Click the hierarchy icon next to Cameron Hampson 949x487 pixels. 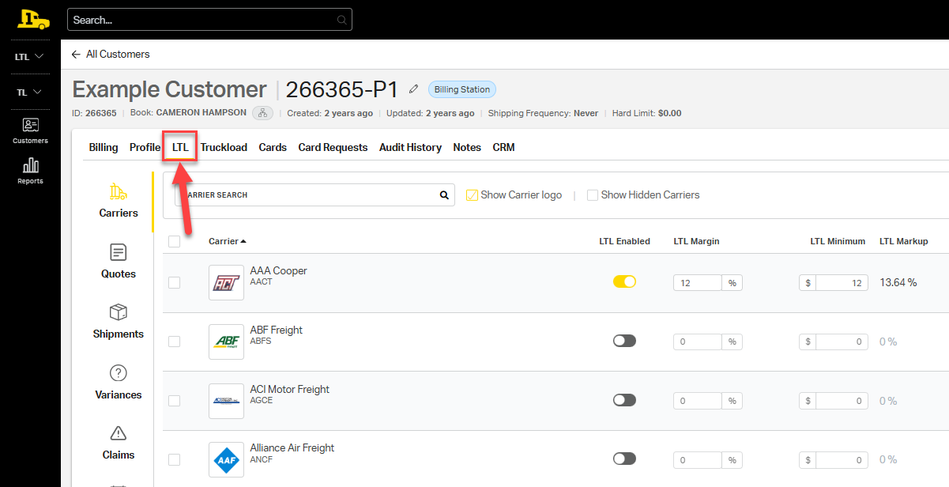pos(263,113)
